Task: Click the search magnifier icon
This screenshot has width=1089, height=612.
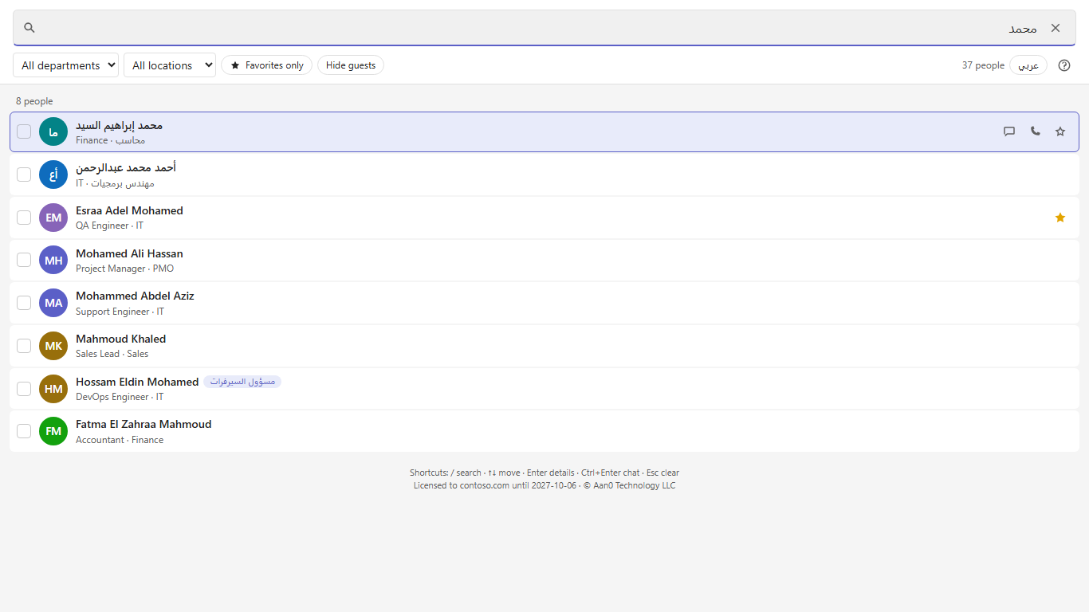Action: (x=29, y=28)
